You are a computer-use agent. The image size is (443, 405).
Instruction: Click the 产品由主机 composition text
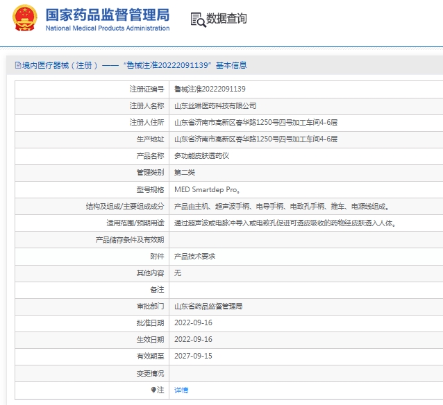point(281,206)
